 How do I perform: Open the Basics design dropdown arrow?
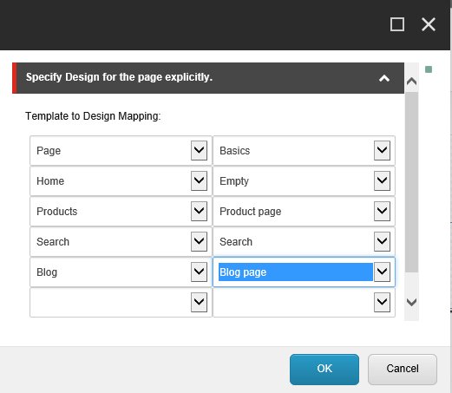(x=382, y=150)
